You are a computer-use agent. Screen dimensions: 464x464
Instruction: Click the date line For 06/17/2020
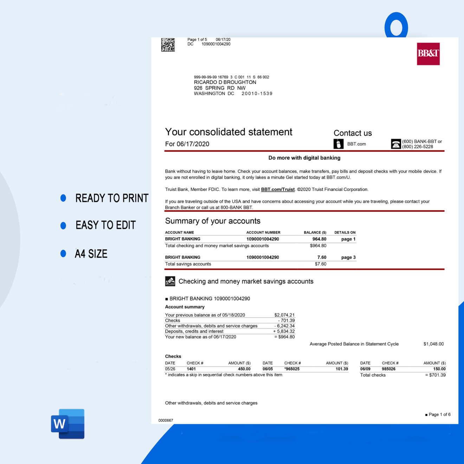[187, 144]
